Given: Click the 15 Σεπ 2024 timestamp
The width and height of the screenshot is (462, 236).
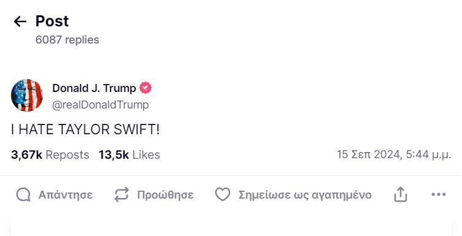Looking at the screenshot, I should (394, 154).
